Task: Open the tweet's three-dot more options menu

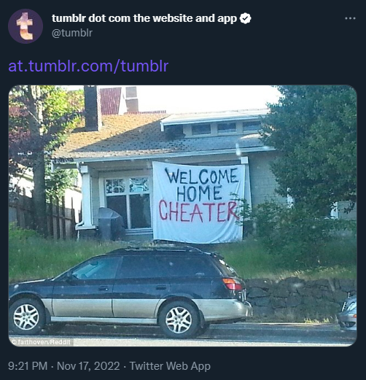Action: 350,18
